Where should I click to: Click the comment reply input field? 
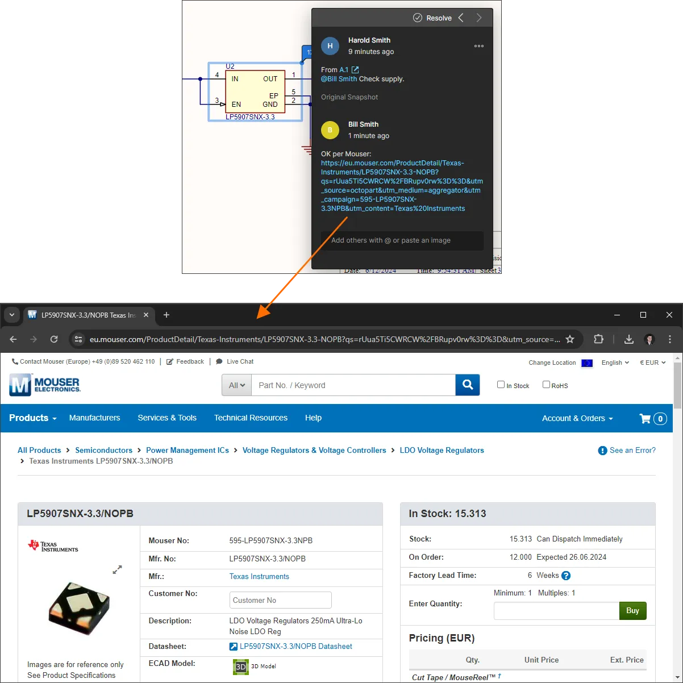coord(402,240)
